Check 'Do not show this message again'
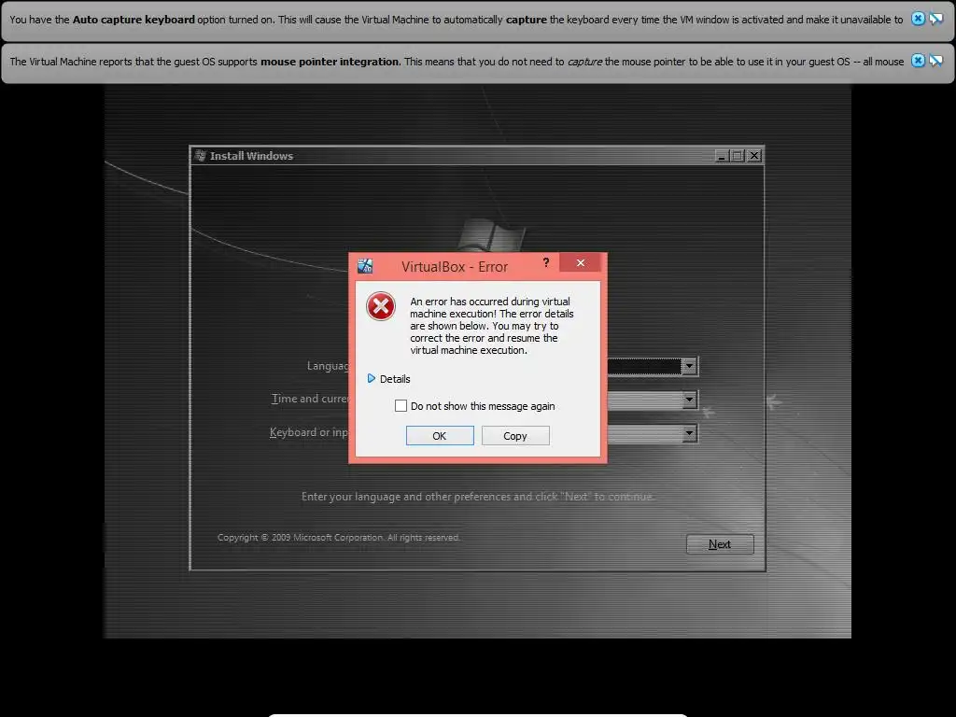Screen dimensions: 956x717 click(x=401, y=406)
